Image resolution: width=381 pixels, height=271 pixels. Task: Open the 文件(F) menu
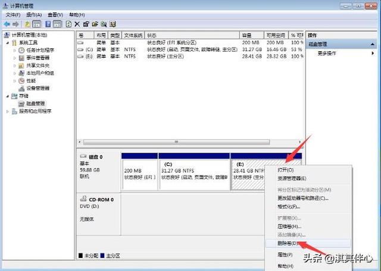tap(13, 15)
